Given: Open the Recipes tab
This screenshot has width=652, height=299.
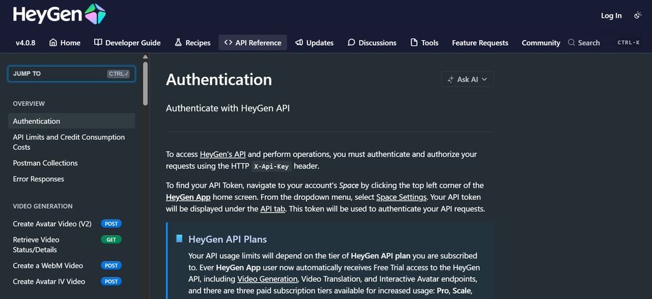Looking at the screenshot, I should (x=192, y=43).
